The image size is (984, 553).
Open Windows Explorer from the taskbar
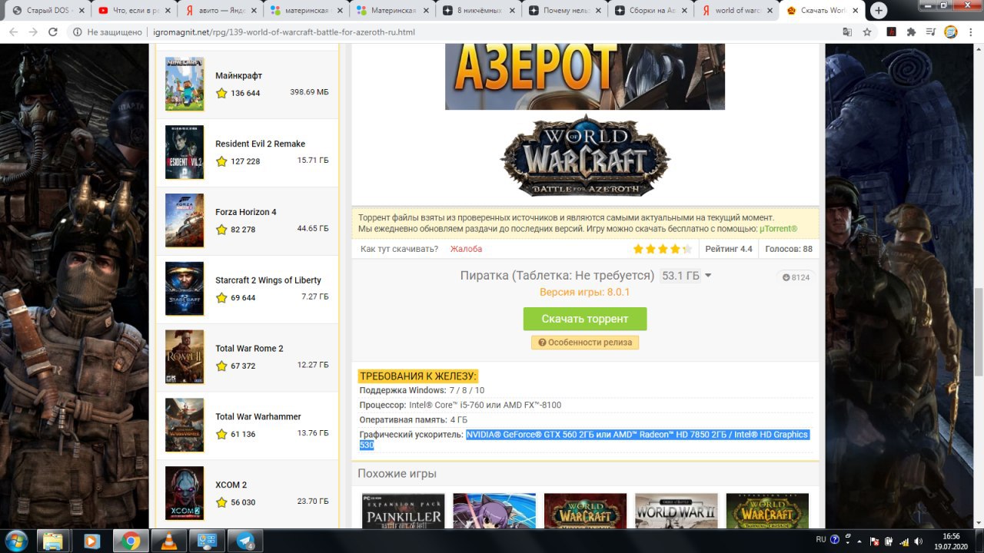pyautogui.click(x=53, y=541)
